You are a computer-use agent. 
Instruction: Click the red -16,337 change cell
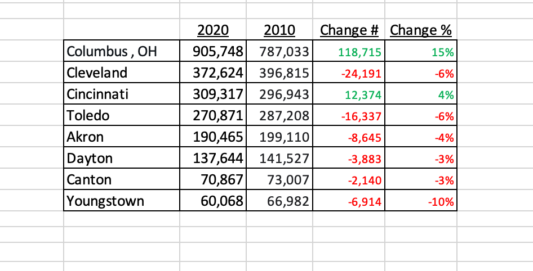point(349,115)
